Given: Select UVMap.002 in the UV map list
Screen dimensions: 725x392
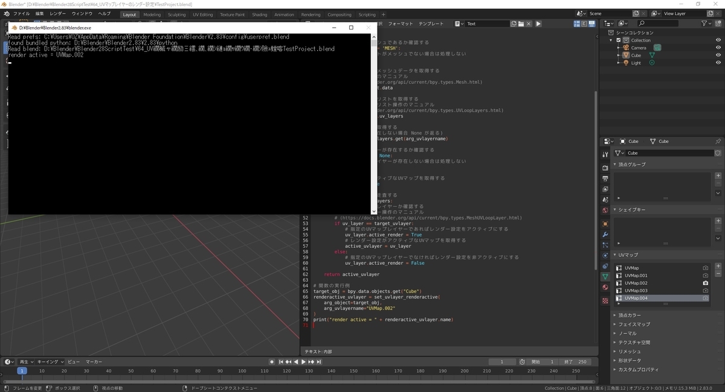Looking at the screenshot, I should pyautogui.click(x=662, y=283).
